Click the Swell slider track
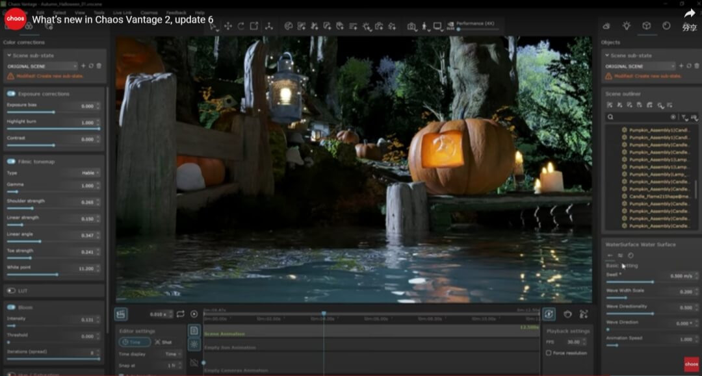 tap(652, 282)
